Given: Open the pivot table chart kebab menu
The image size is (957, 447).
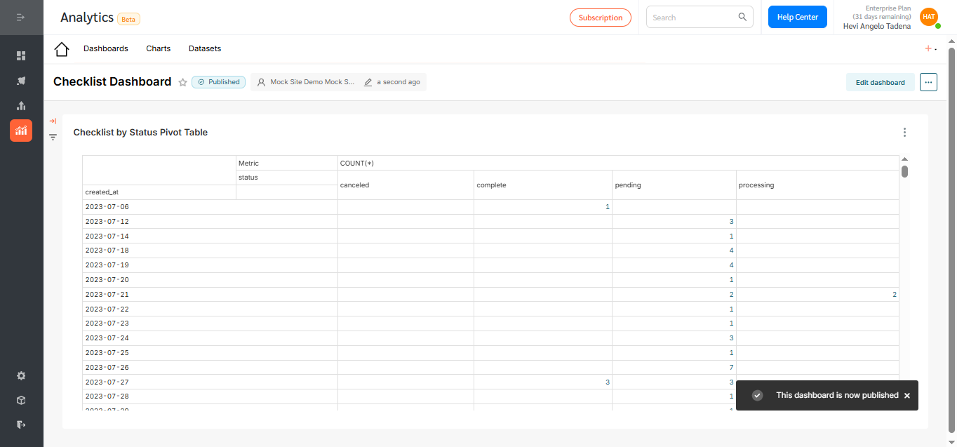Looking at the screenshot, I should coord(904,132).
